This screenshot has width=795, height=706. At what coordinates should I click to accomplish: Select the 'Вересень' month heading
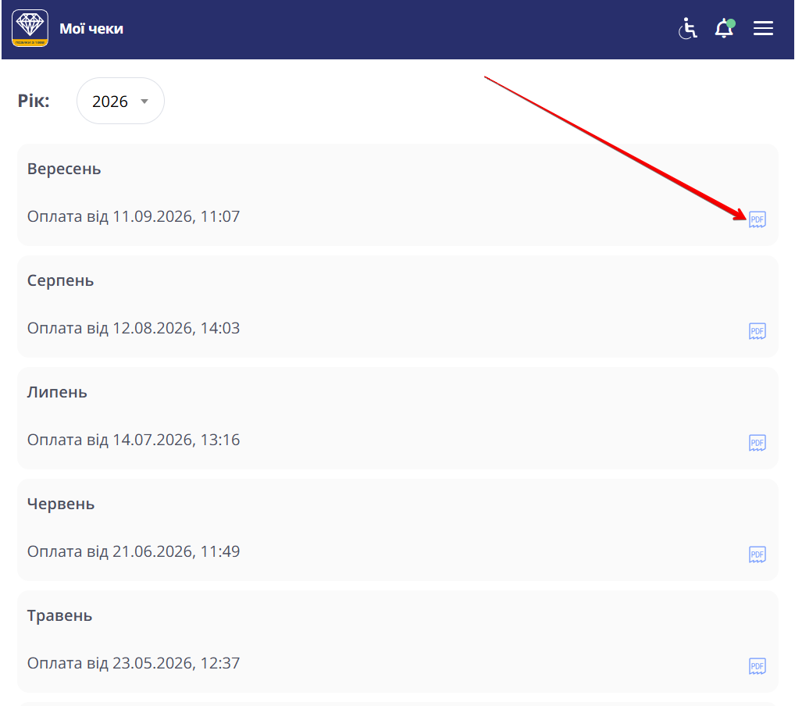tap(64, 169)
